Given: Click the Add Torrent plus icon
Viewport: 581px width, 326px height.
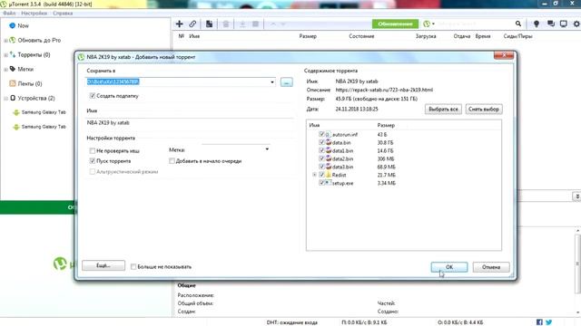Looking at the screenshot, I should tap(180, 24).
